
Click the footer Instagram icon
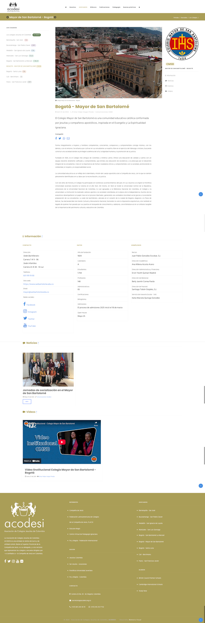click(x=13, y=561)
